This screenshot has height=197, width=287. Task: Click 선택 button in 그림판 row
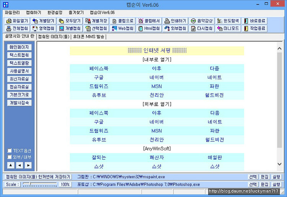tap(253, 177)
